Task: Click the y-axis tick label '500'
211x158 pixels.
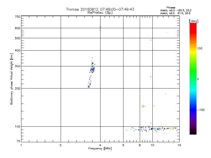Action: 17,38
